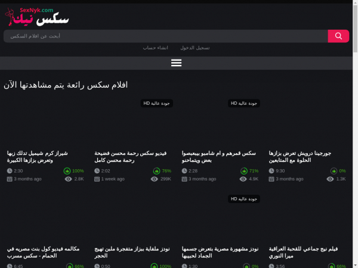
Task: Focus the search text field
Action: click(x=166, y=36)
